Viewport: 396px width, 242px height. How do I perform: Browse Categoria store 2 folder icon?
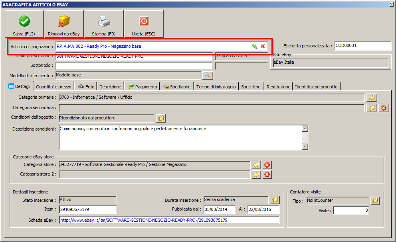256,174
